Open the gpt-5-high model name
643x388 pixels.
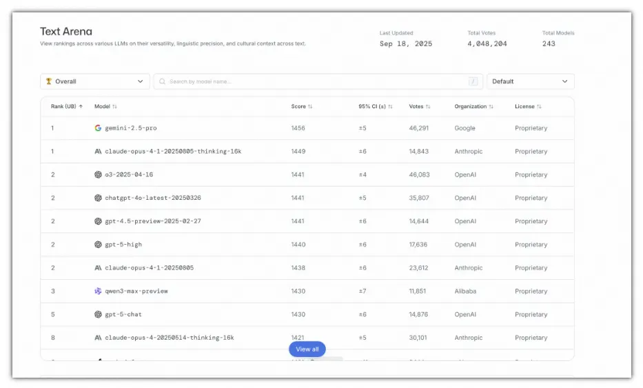(123, 245)
